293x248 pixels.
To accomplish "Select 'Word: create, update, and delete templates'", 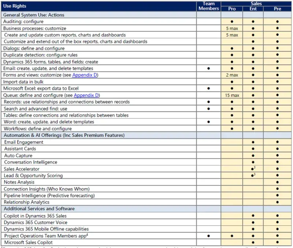I will (49, 122).
